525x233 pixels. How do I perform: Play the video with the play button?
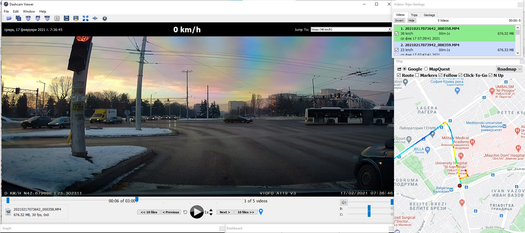[x=197, y=212]
